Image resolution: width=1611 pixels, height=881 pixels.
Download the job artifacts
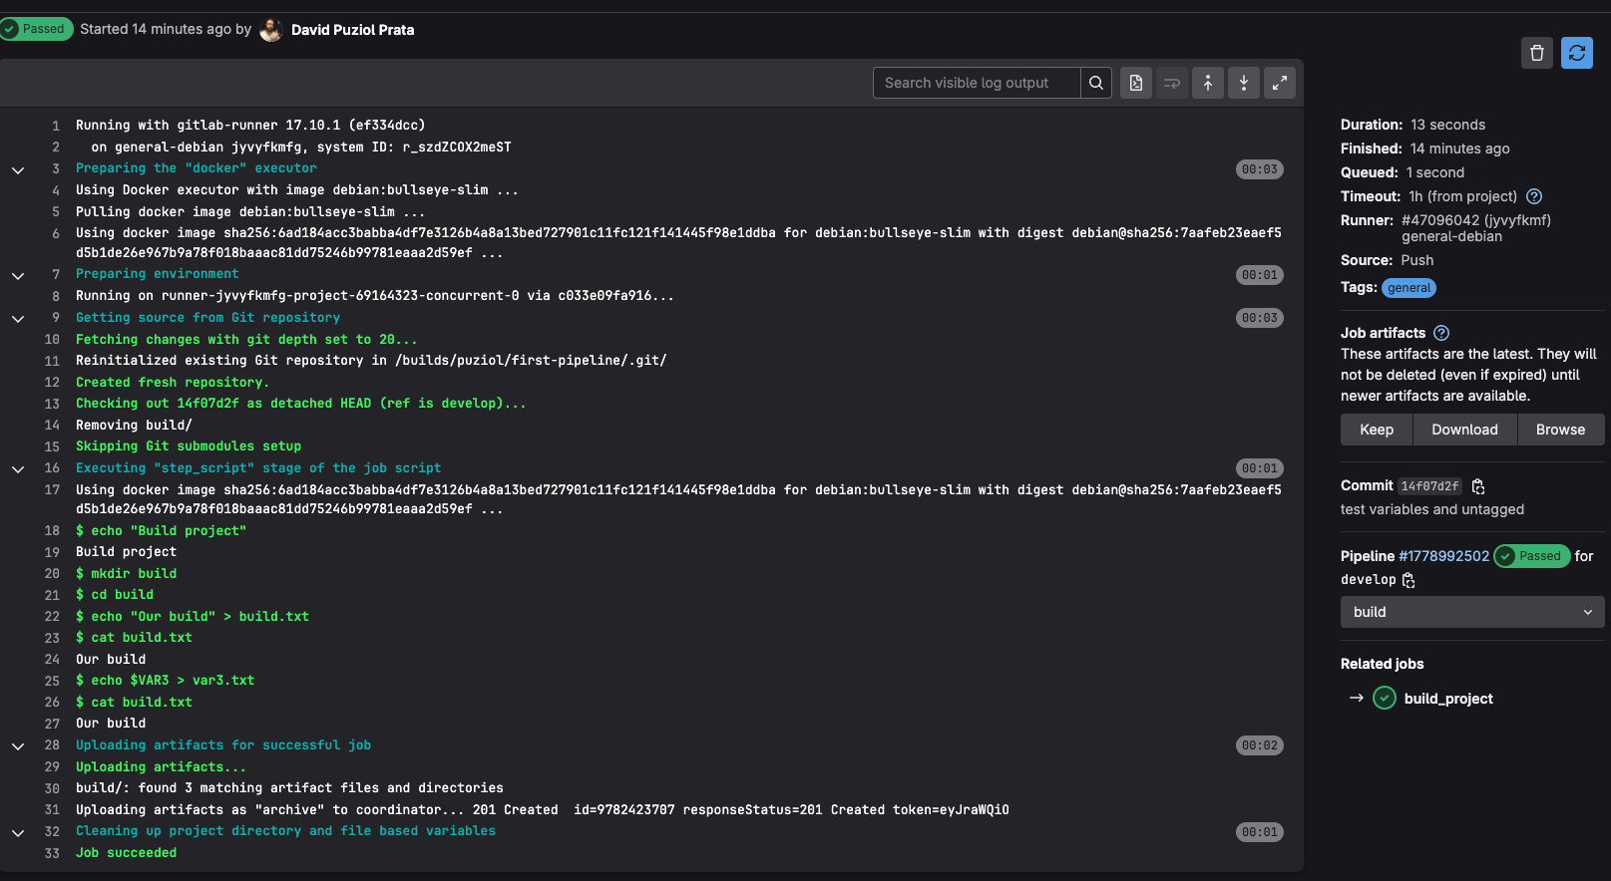1464,430
